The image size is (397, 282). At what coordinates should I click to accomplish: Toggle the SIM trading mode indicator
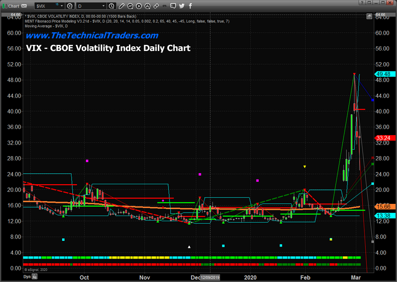[x=24, y=6]
